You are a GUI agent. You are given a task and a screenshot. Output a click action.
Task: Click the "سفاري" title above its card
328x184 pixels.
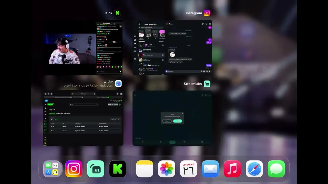coord(108,81)
